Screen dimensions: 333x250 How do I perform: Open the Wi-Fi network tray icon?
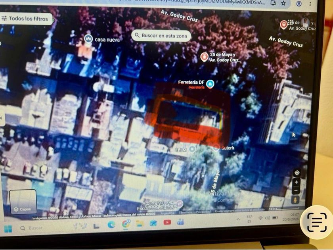[x=260, y=218]
